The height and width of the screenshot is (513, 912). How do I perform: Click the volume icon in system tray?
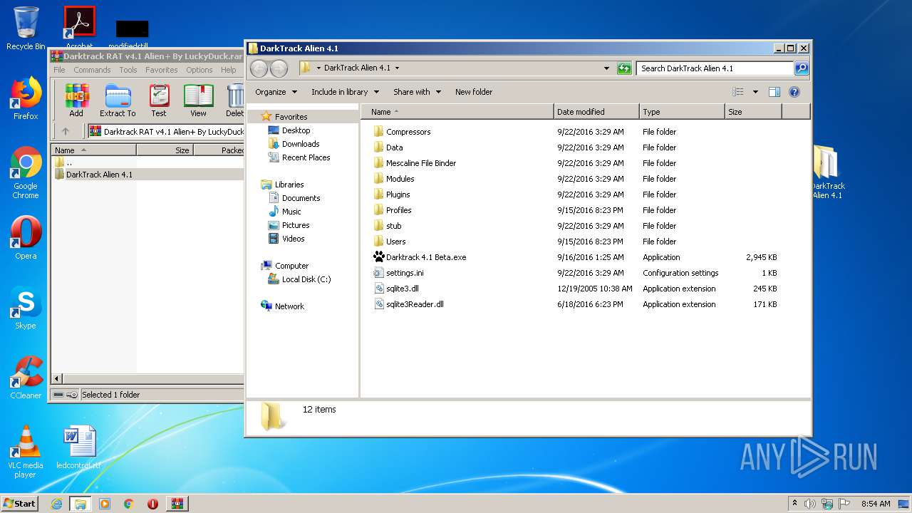point(810,504)
